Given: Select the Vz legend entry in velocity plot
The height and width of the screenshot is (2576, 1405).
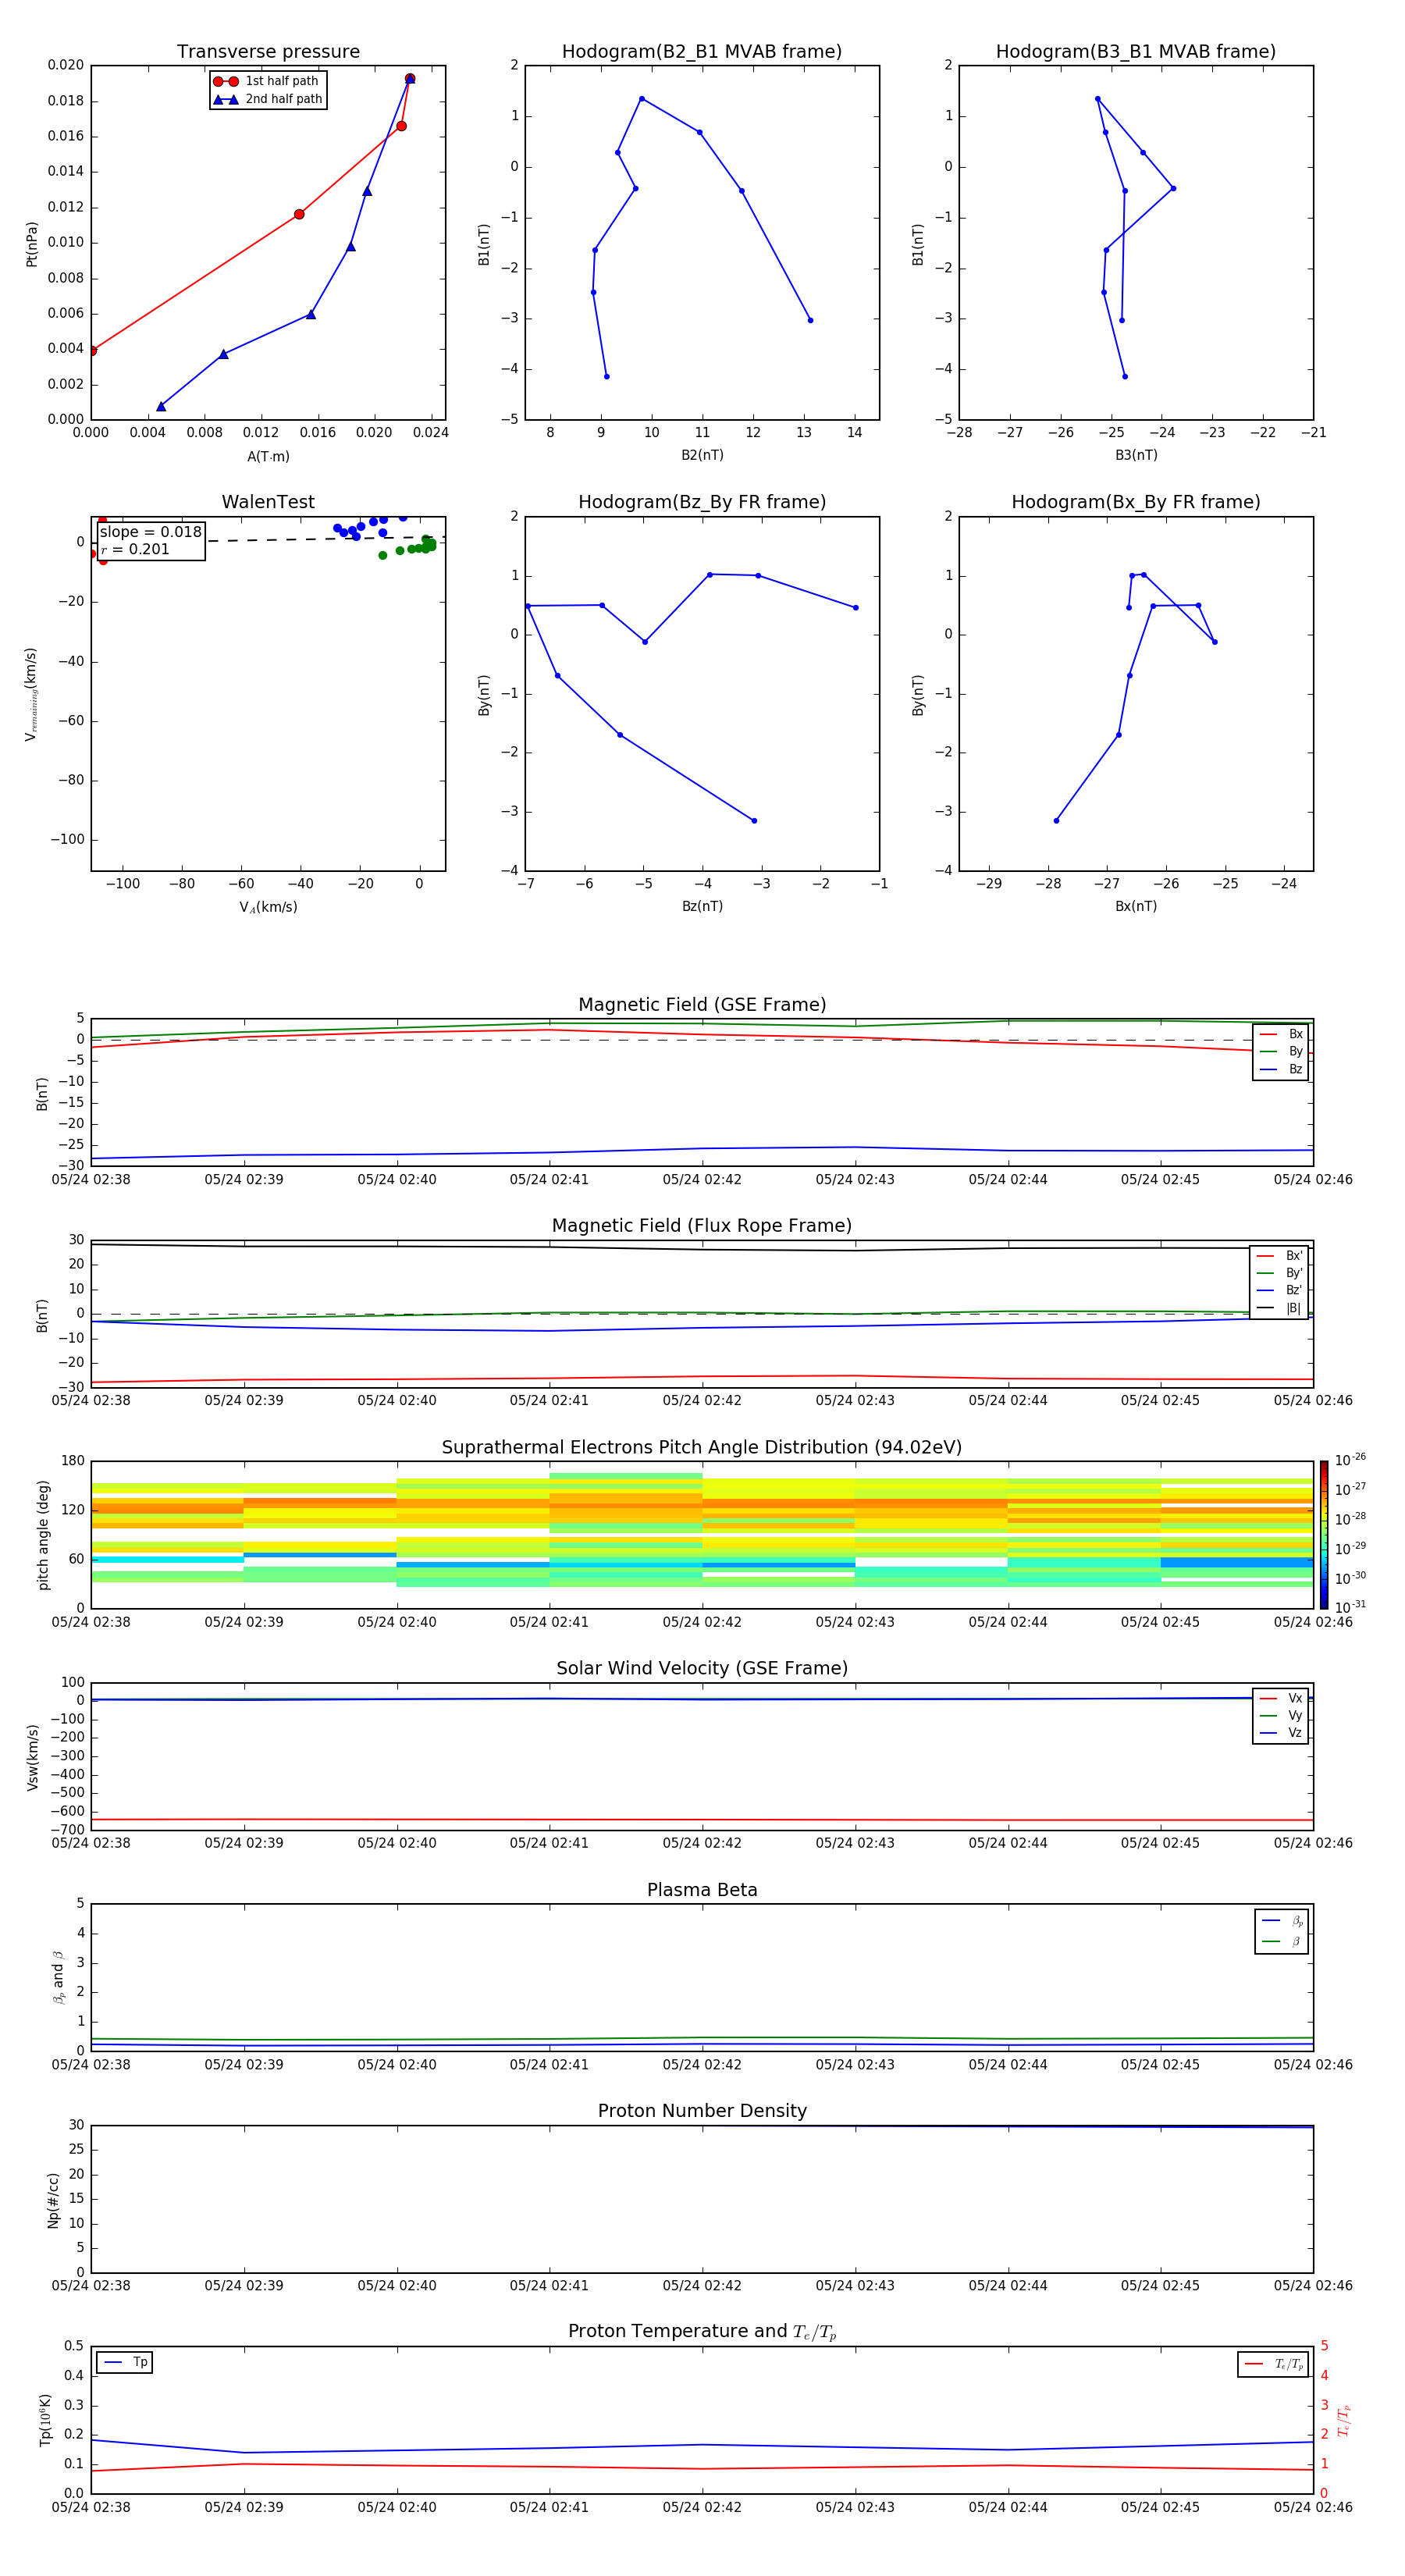Looking at the screenshot, I should pyautogui.click(x=1281, y=1733).
